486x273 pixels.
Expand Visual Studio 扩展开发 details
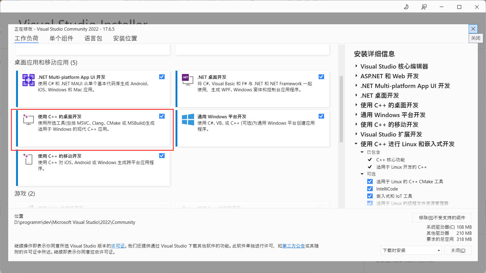coord(356,134)
